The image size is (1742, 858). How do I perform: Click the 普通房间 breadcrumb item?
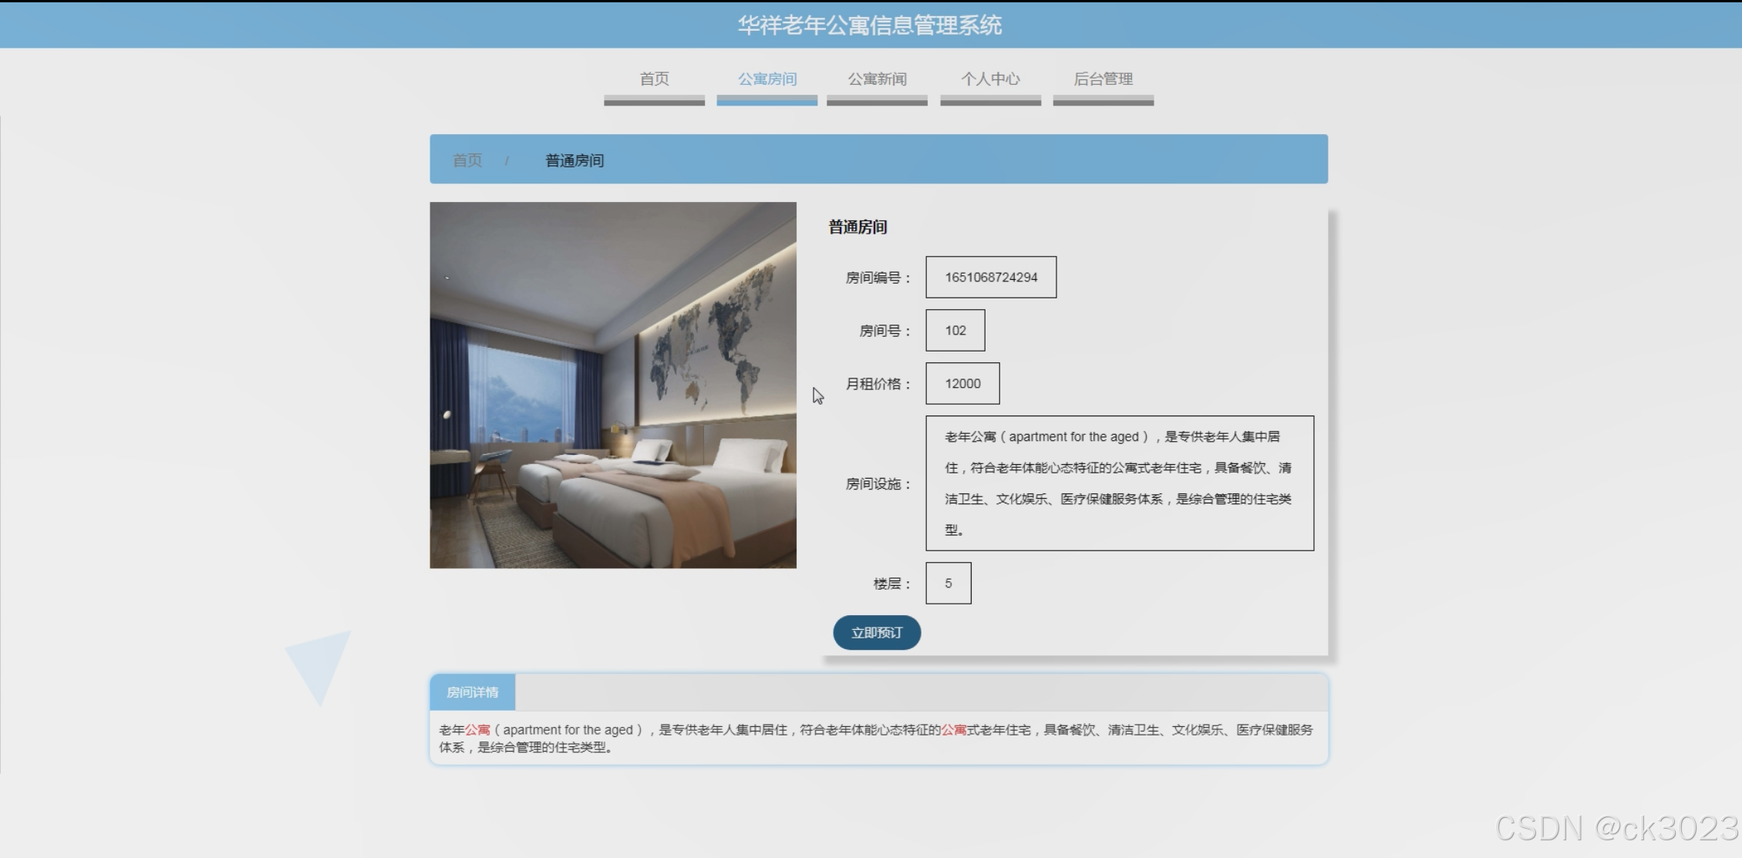click(574, 160)
